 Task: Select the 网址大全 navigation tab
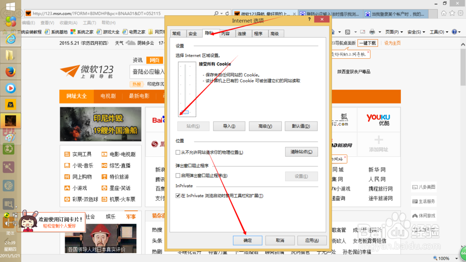tap(76, 96)
